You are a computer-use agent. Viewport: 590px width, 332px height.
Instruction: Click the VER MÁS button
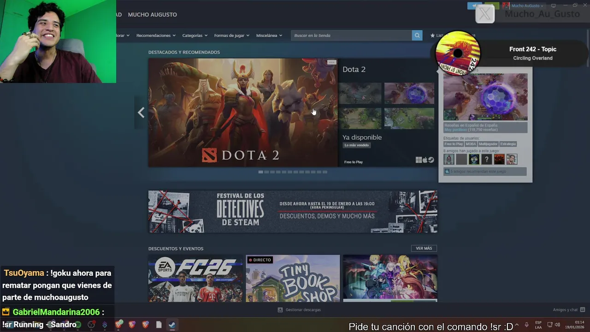click(424, 248)
